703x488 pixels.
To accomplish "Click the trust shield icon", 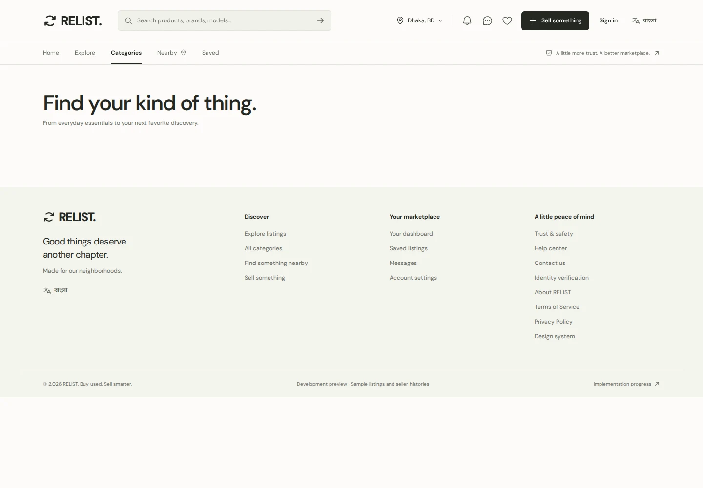I will click(x=549, y=53).
